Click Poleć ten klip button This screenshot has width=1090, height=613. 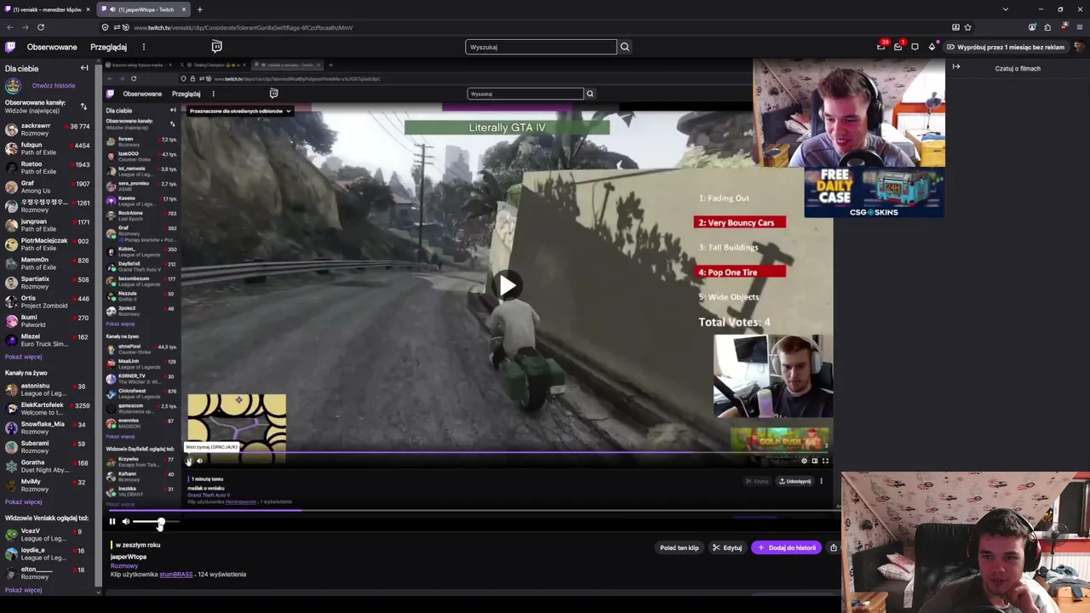[x=679, y=547]
